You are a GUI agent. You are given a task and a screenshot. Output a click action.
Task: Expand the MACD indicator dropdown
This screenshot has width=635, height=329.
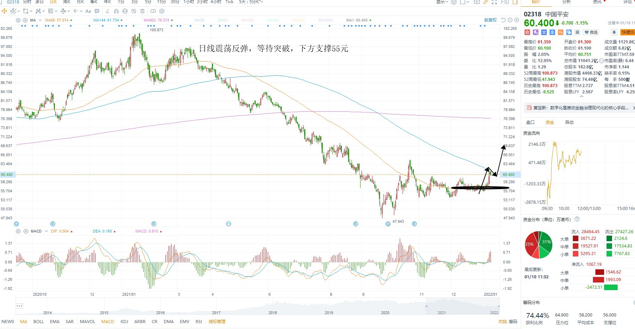click(x=46, y=231)
